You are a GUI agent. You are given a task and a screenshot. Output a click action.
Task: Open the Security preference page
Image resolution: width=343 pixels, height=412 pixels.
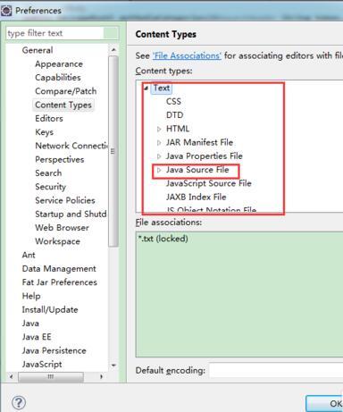51,187
